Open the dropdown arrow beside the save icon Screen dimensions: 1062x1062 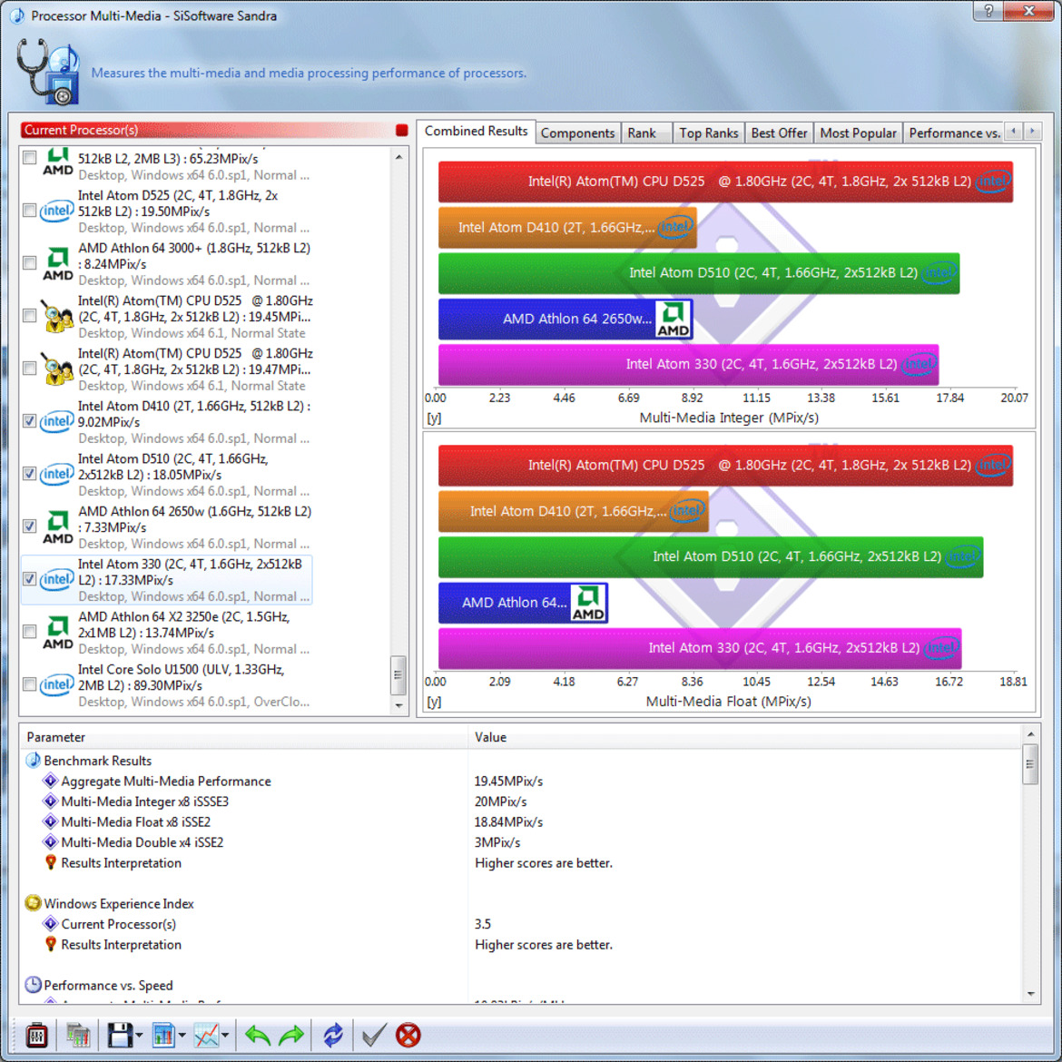coord(139,1035)
